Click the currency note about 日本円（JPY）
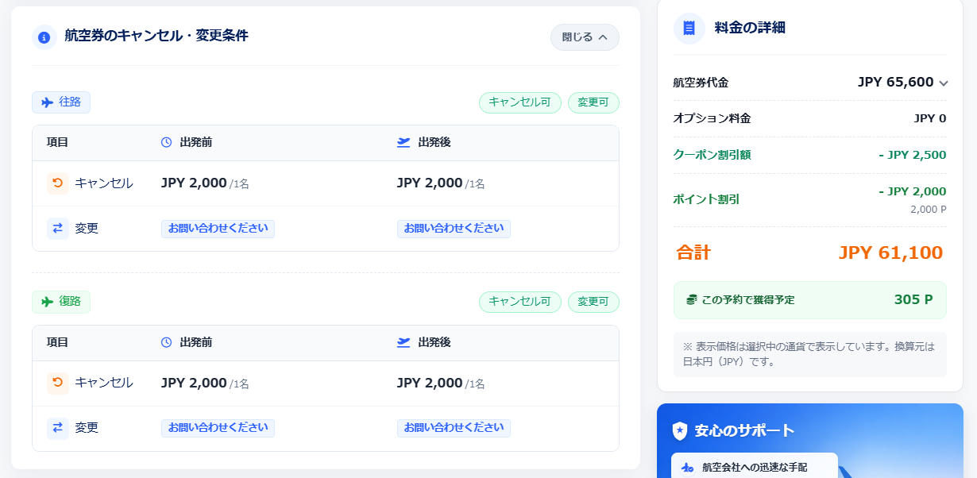The image size is (977, 478). 809,354
